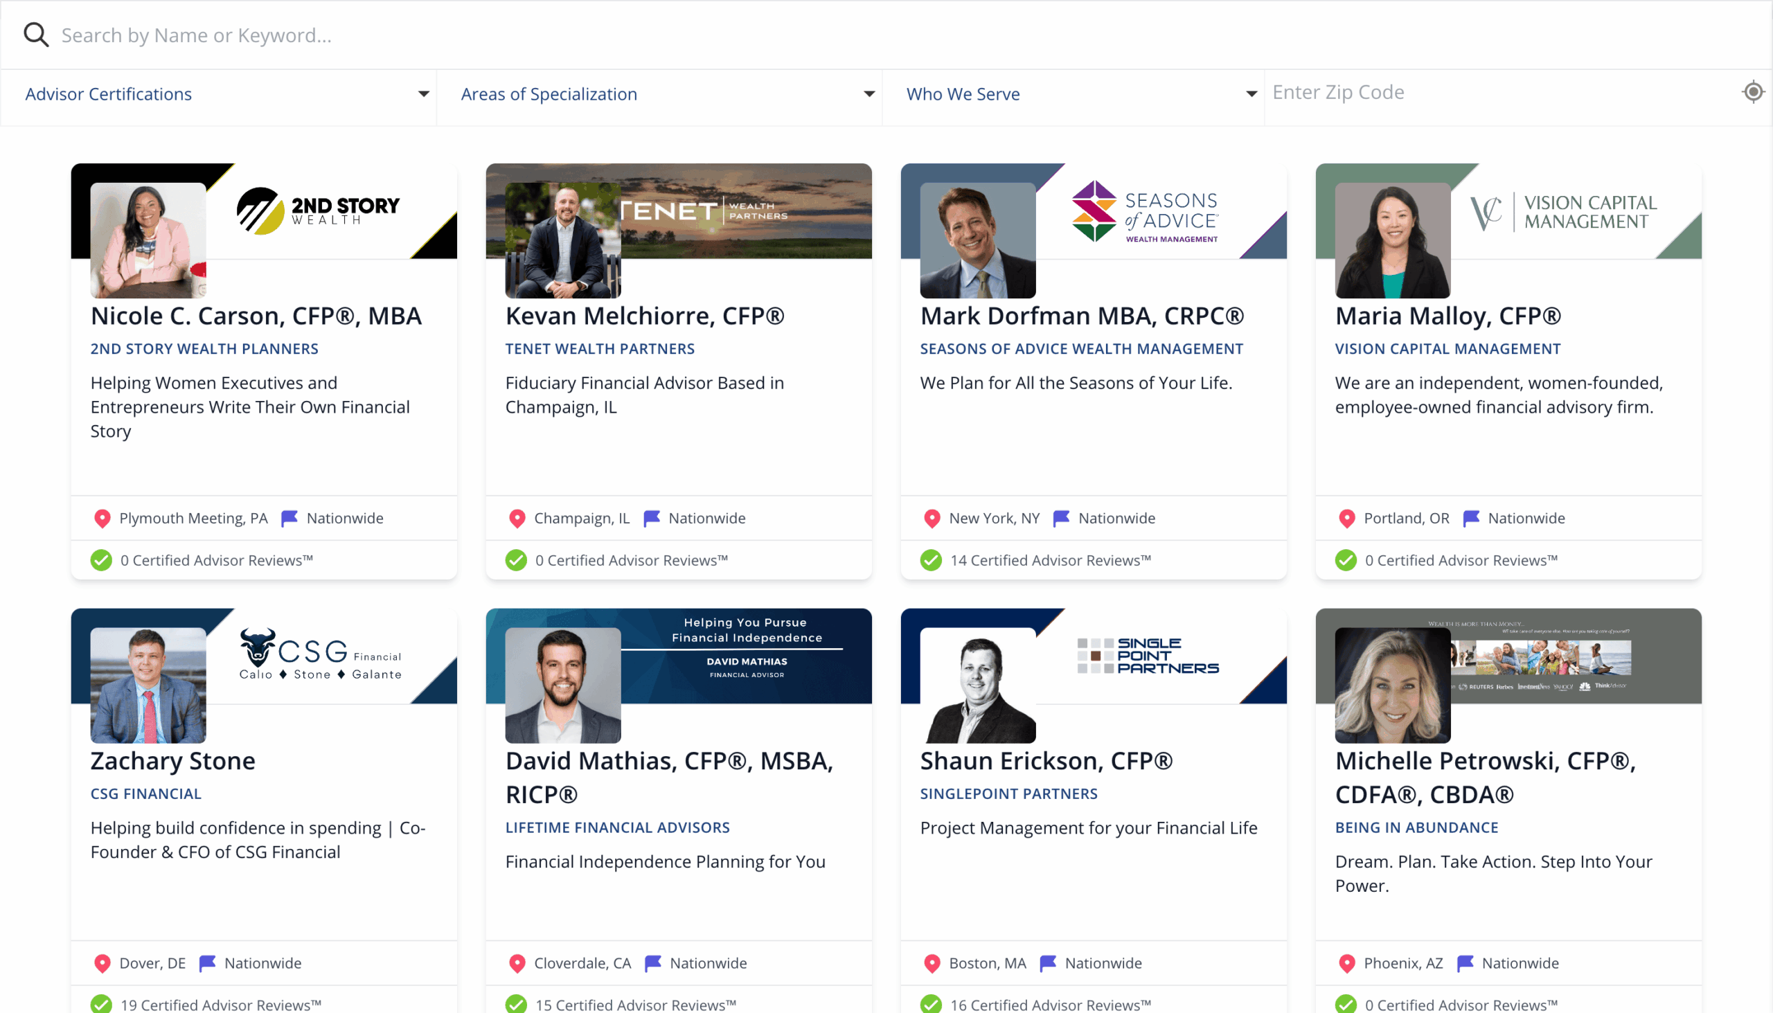Click green checkmark on Nicole Carson's reviews
Viewport: 1773px width, 1013px height.
point(102,560)
